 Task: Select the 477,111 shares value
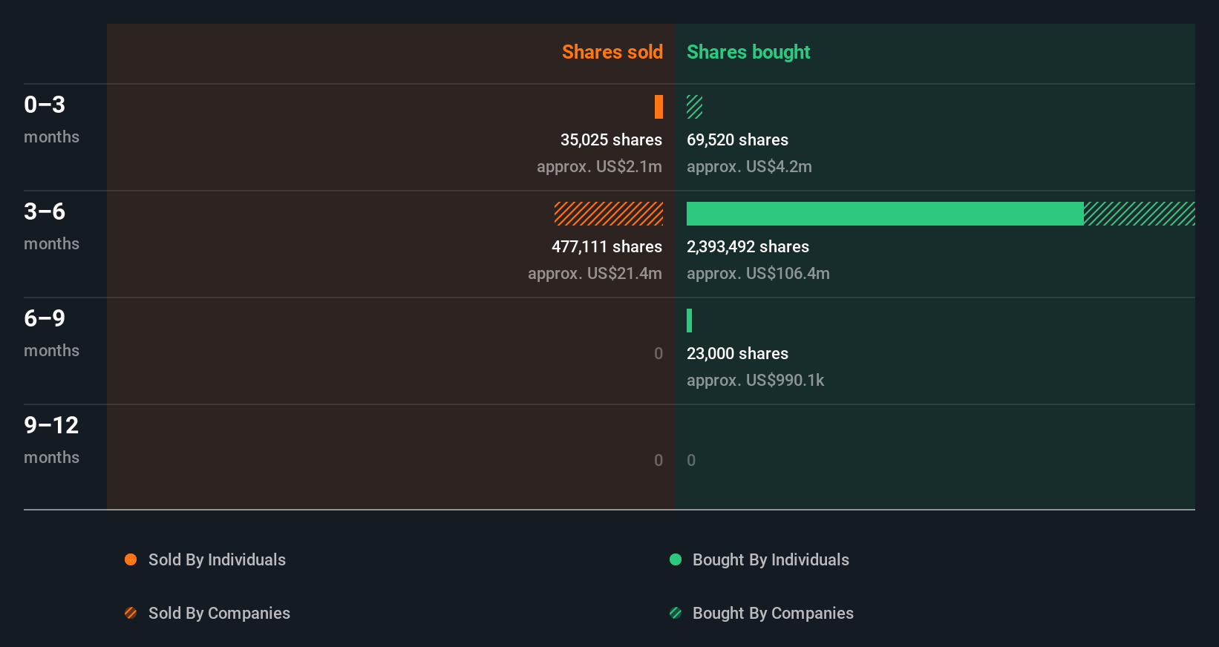607,247
